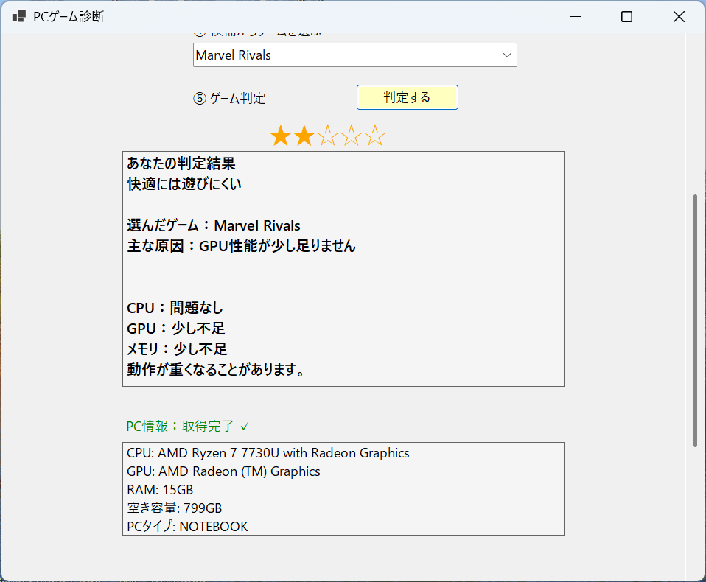Screen dimensions: 706x582
Task: Click the CPU: AMD Ryzen 7 7730U line
Action: coord(268,453)
